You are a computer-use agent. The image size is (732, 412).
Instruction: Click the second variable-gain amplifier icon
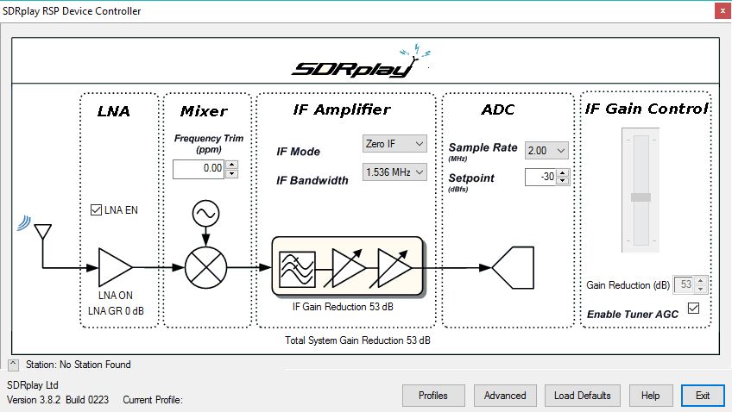pyautogui.click(x=392, y=267)
